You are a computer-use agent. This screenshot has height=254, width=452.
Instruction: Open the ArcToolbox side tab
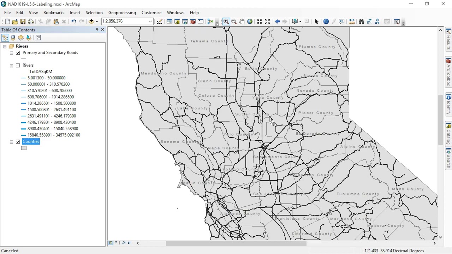point(448,72)
